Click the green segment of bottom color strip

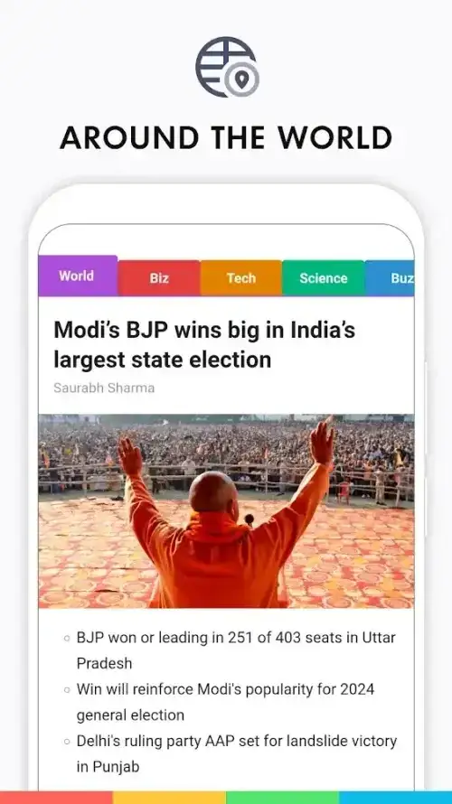tap(282, 798)
